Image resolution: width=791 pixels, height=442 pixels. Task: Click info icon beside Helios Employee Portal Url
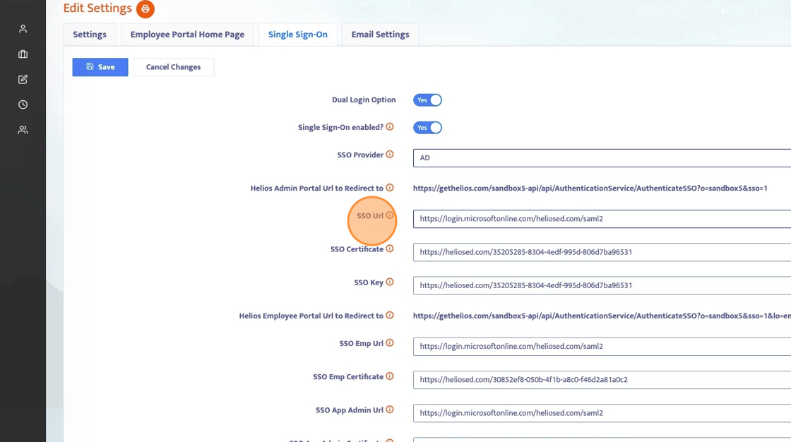[x=390, y=316]
